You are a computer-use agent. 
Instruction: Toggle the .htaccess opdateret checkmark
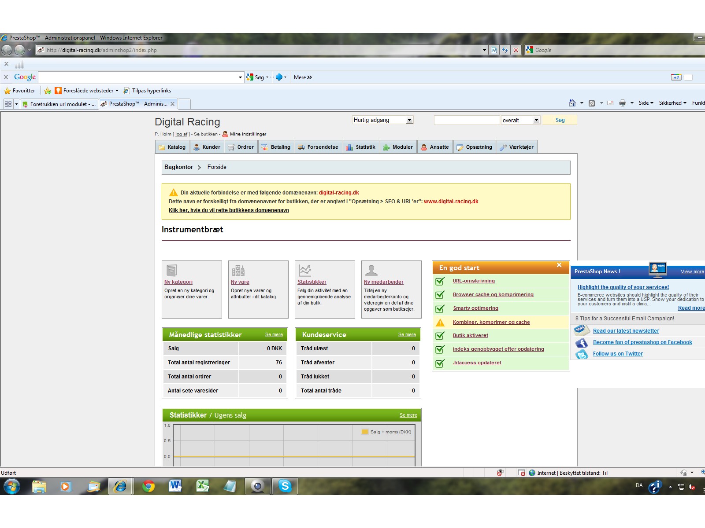(x=440, y=363)
